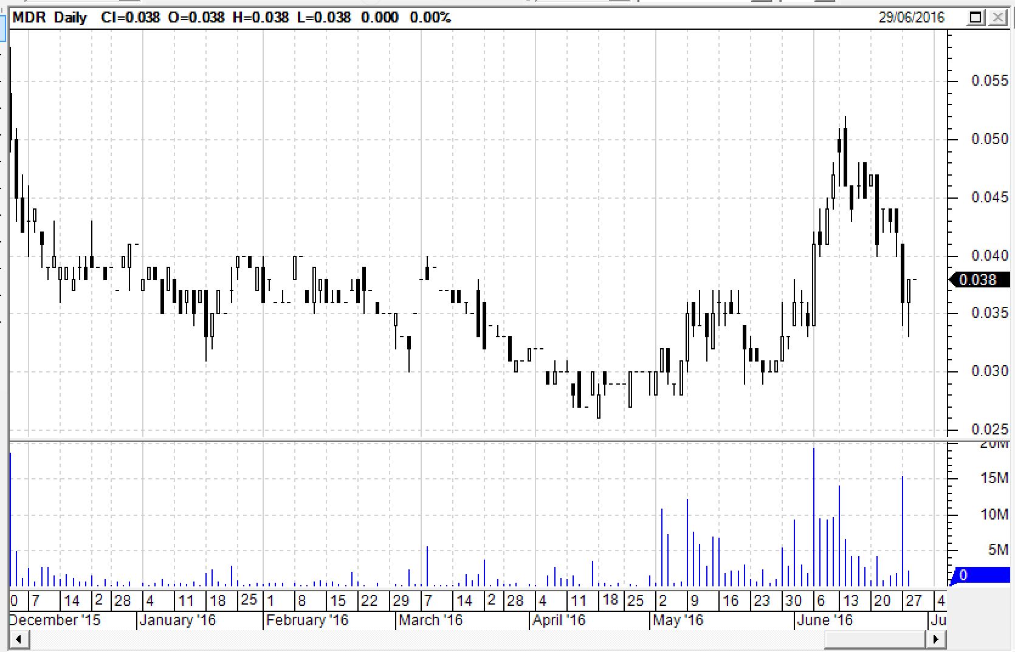Click the 0.025 price axis label
The width and height of the screenshot is (1015, 652).
coord(989,429)
